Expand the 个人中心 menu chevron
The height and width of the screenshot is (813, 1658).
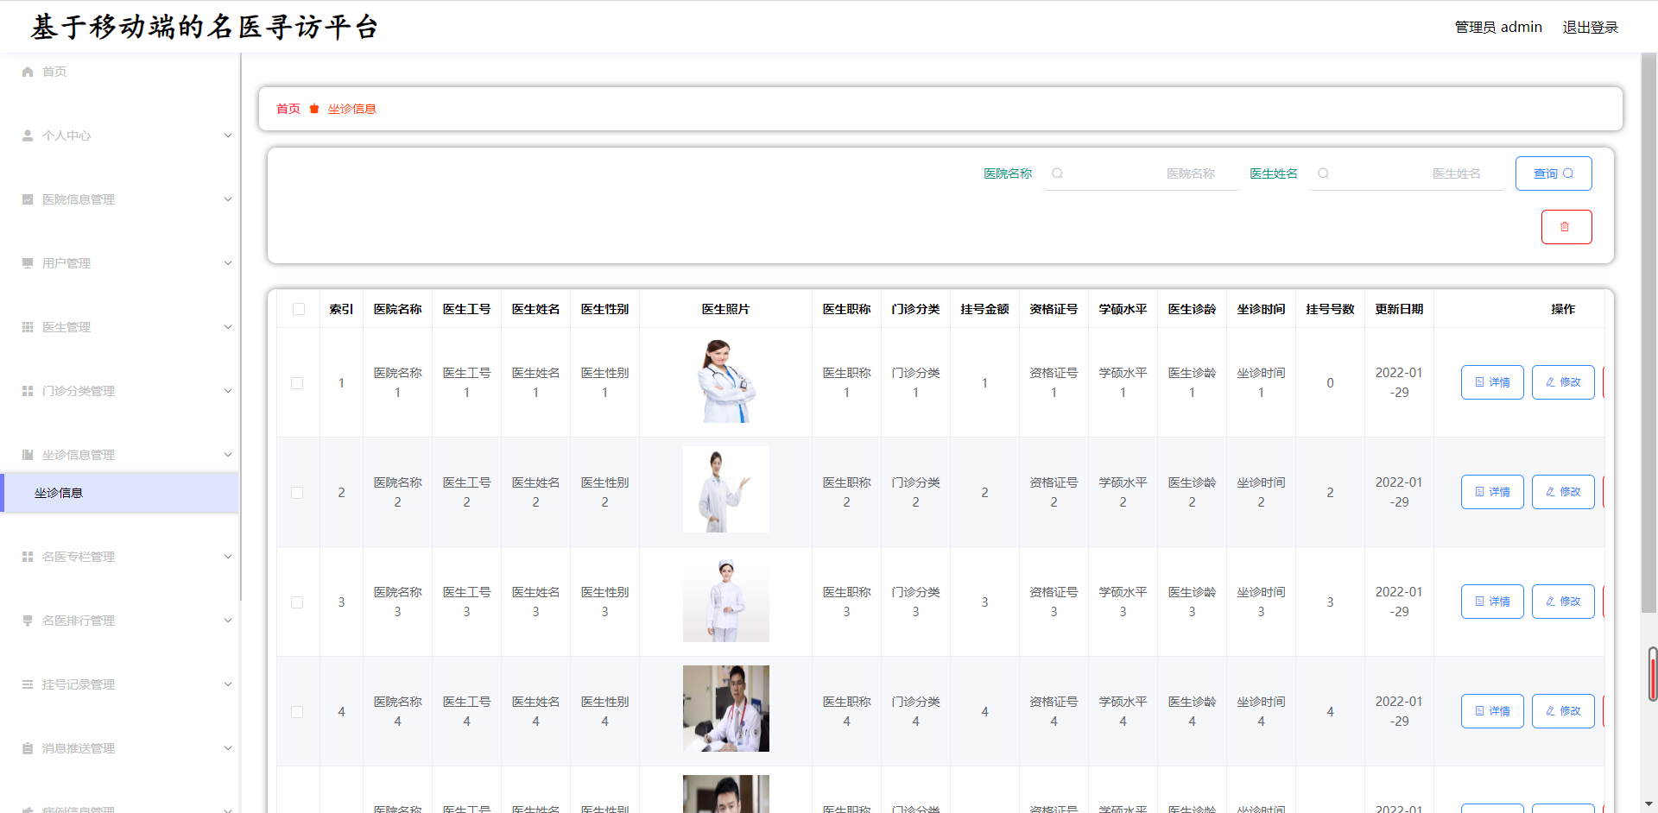click(228, 135)
